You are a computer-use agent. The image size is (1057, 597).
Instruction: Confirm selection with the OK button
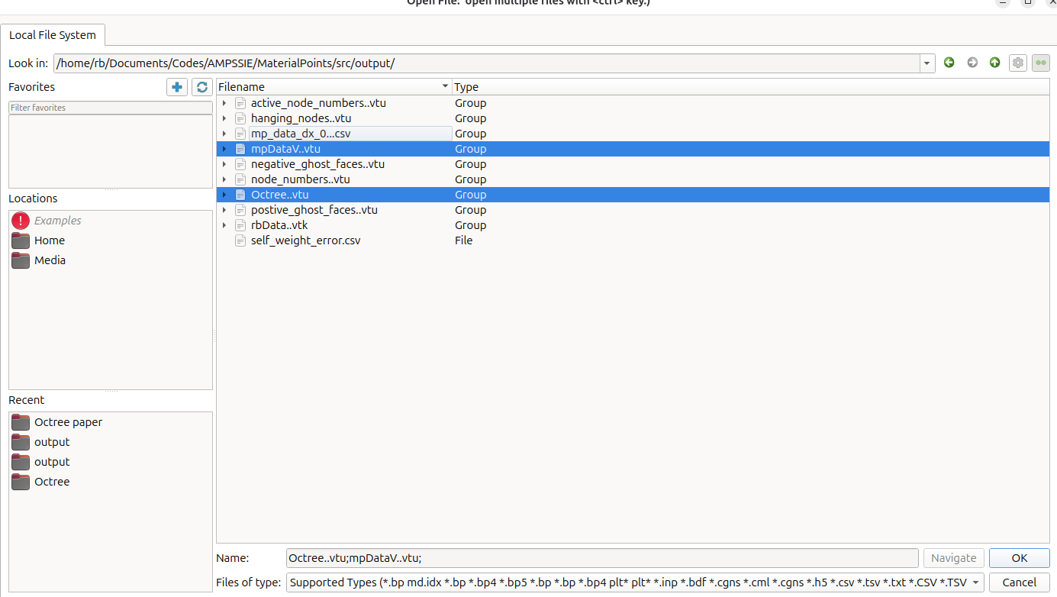(1020, 558)
